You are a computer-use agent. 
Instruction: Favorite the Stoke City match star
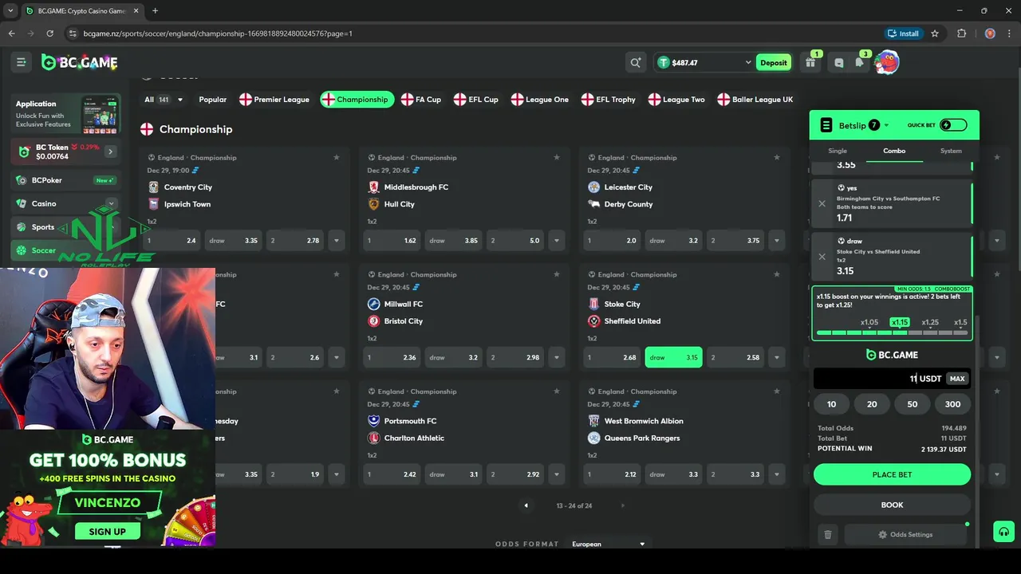click(x=776, y=274)
